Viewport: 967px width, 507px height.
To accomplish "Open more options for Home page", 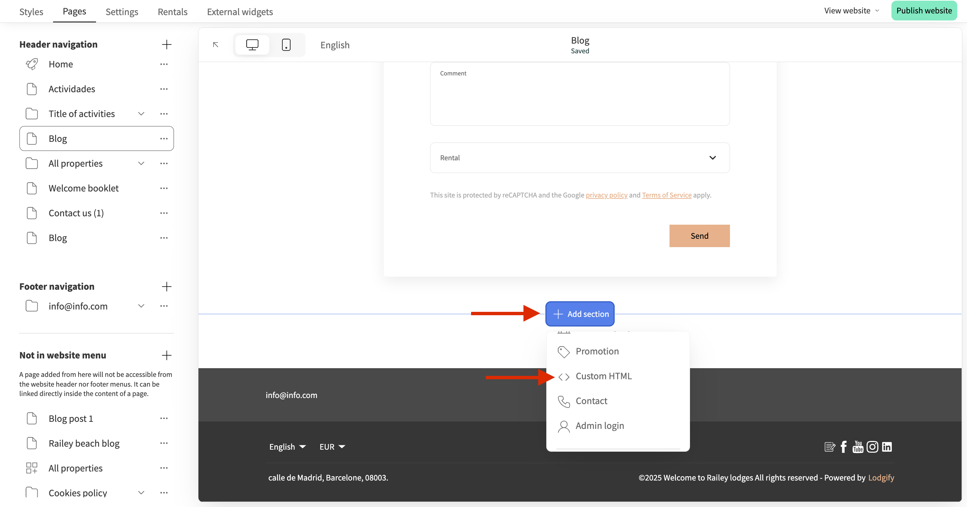I will point(164,64).
